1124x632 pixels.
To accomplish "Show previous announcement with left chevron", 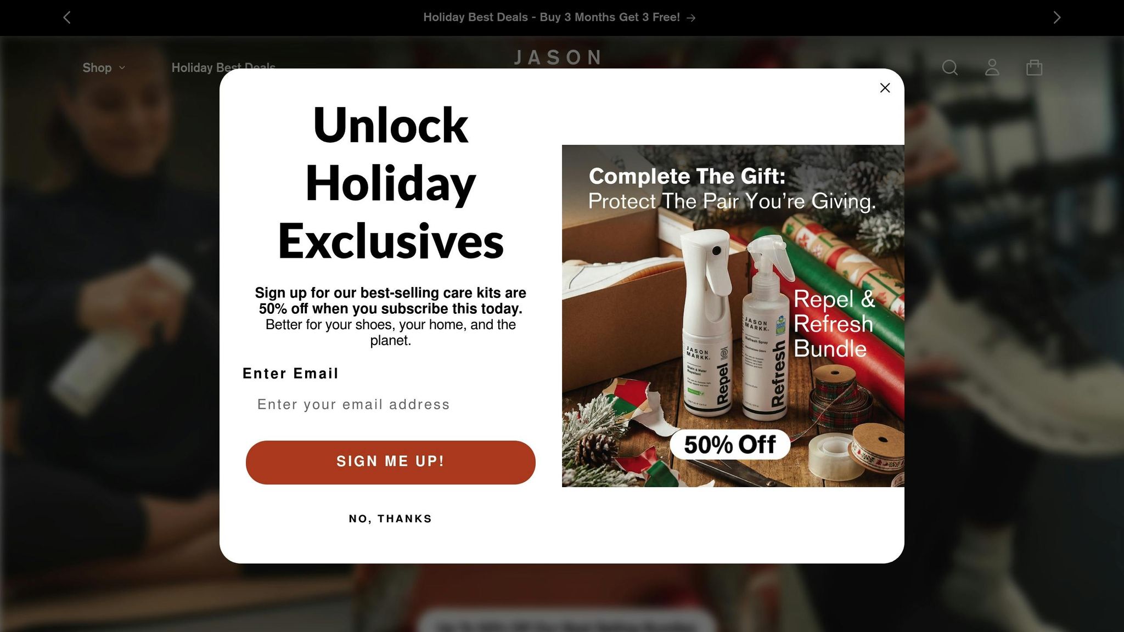I will [67, 18].
